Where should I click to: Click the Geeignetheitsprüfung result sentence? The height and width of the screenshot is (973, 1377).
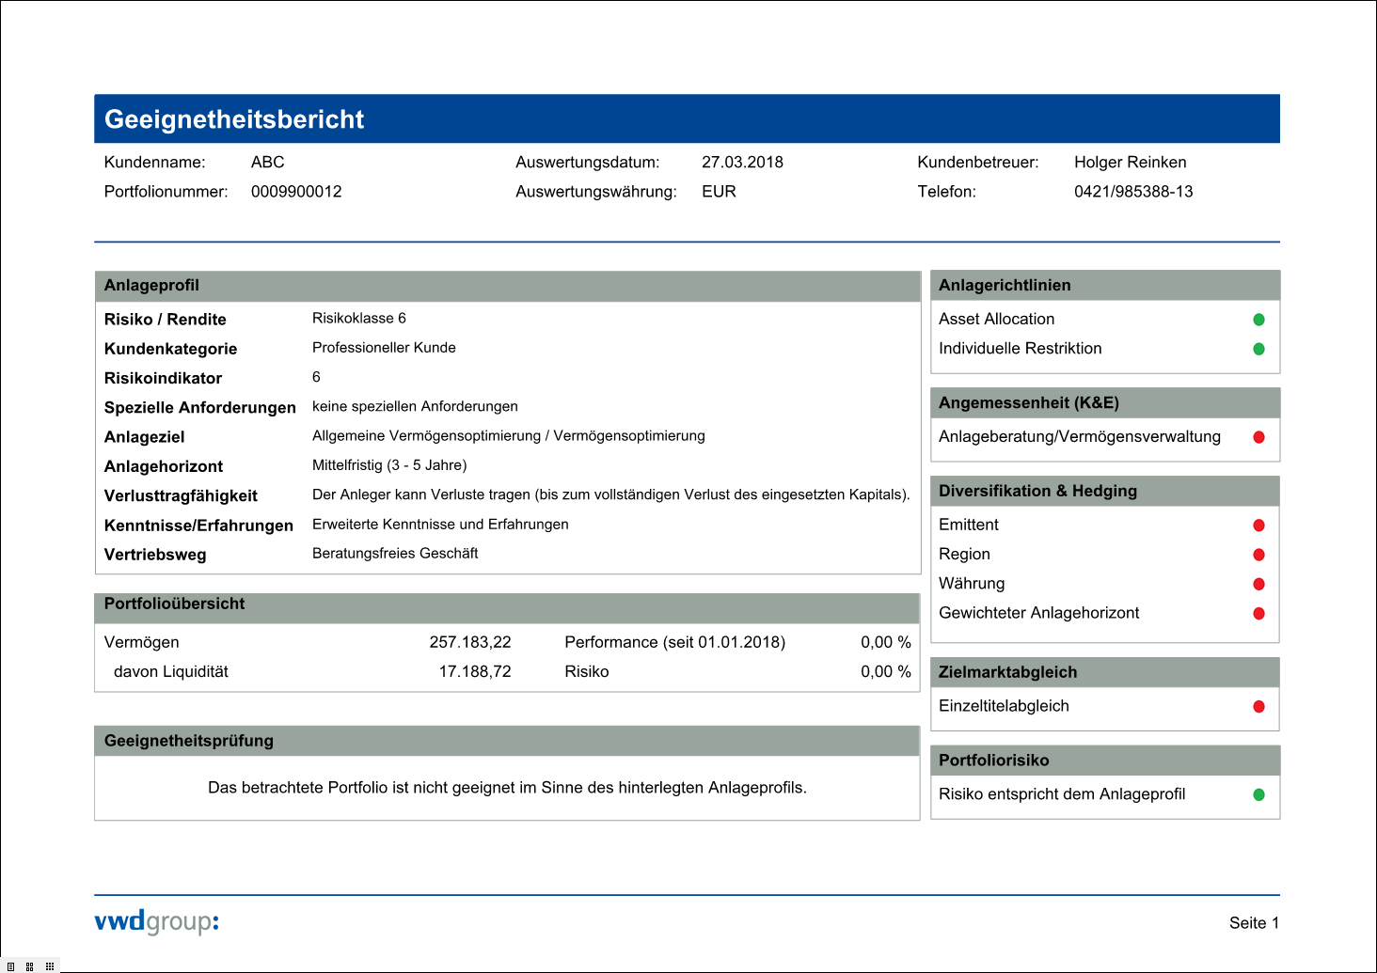507,788
